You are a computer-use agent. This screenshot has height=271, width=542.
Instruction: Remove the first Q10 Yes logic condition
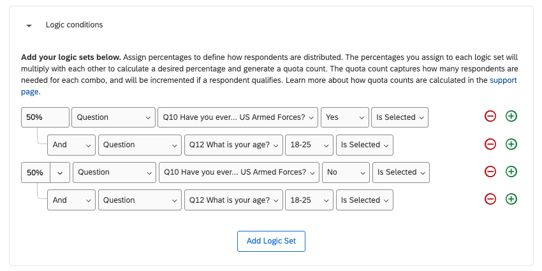click(x=490, y=117)
